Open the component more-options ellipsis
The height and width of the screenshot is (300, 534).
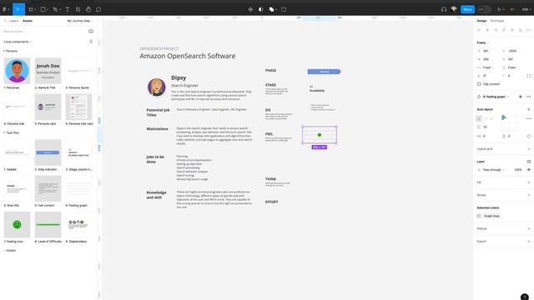(x=528, y=97)
